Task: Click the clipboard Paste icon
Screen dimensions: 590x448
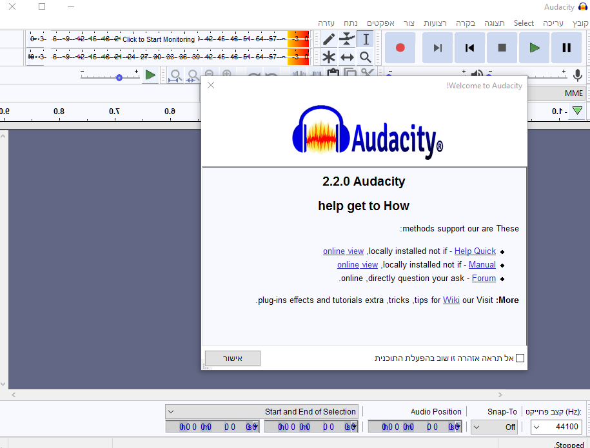Action: click(x=333, y=72)
